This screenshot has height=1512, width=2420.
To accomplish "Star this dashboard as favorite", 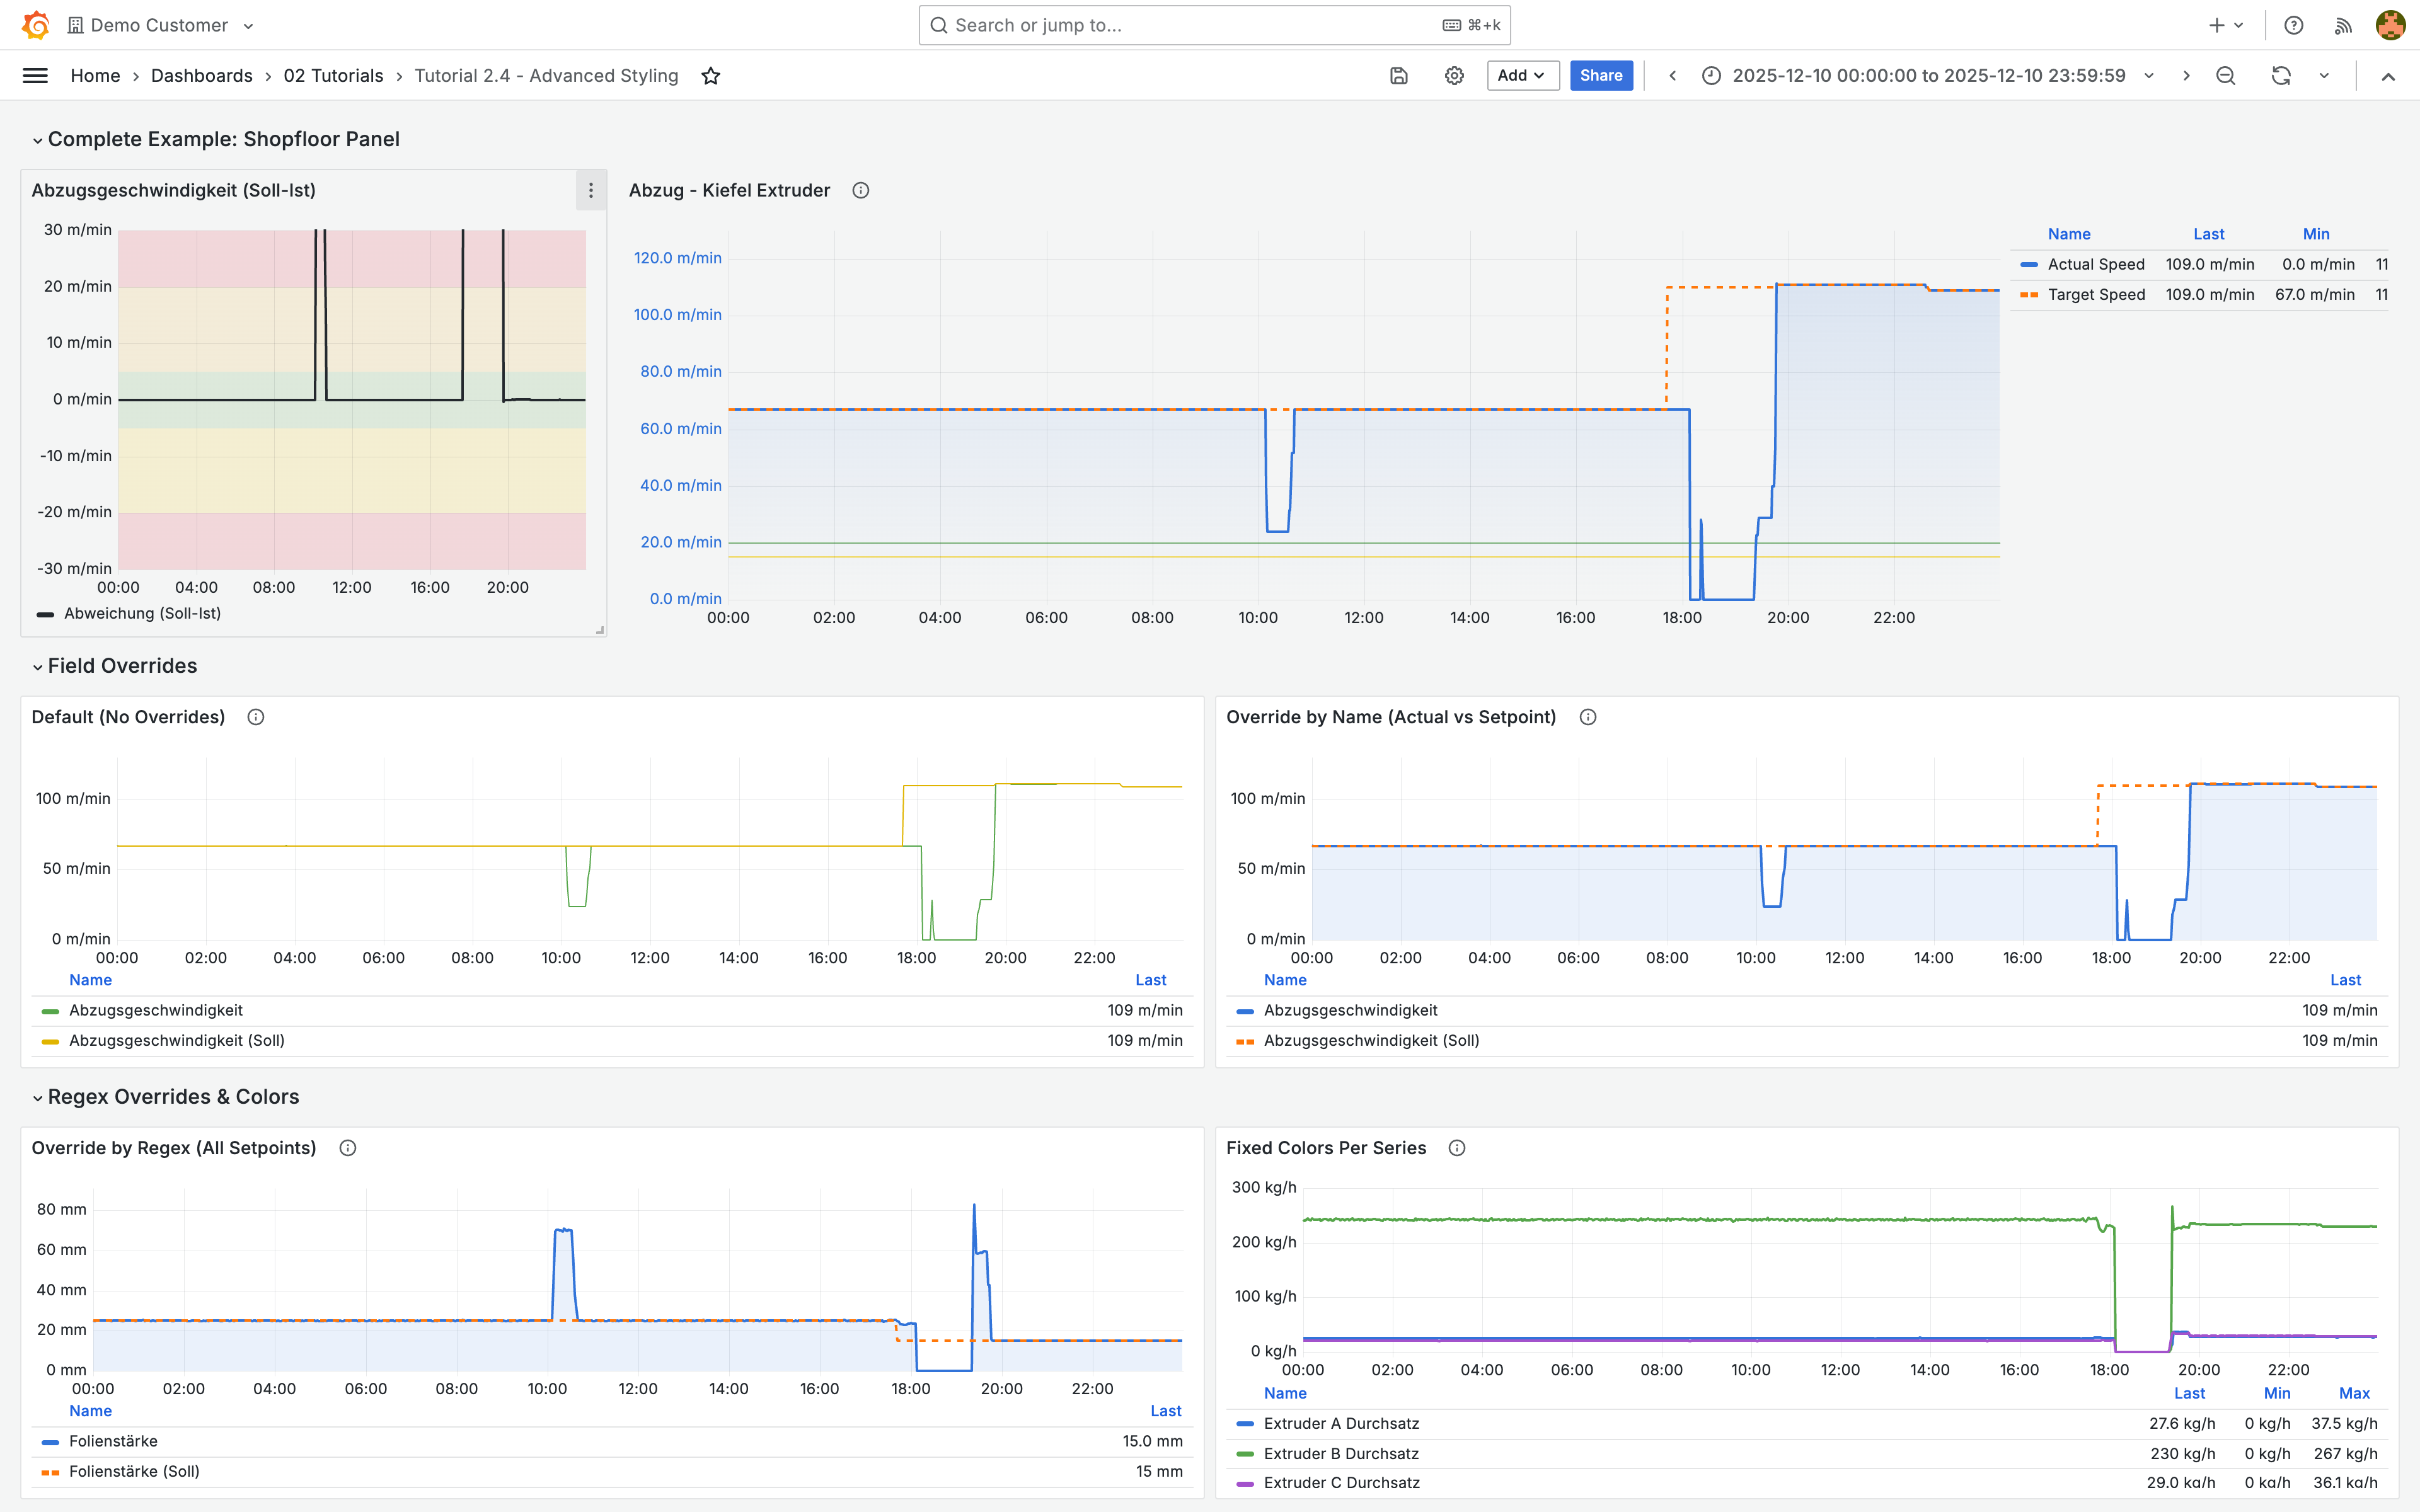I will 711,76.
